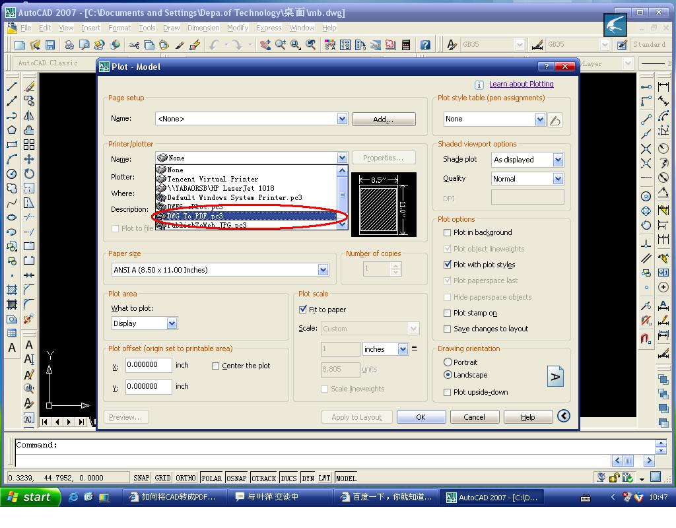Click the New drawing icon in toolbar

click(19, 44)
